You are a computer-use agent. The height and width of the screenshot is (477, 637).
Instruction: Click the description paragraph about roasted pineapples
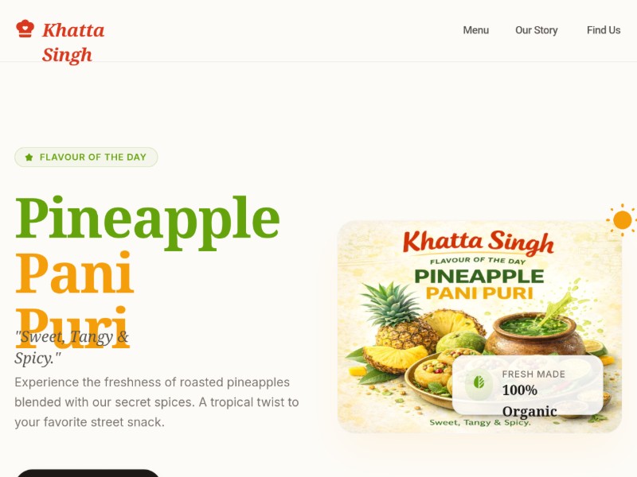pyautogui.click(x=157, y=402)
